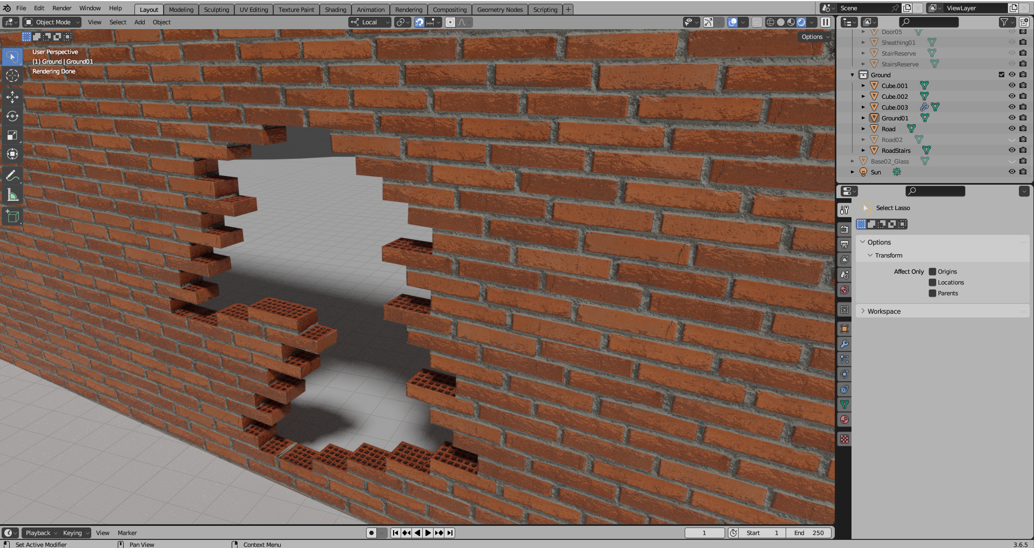Image resolution: width=1034 pixels, height=548 pixels.
Task: Click the End frame field
Action: tap(808, 533)
